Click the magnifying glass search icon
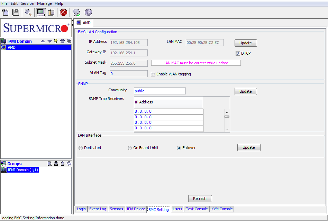This screenshot has width=328, height=221. [x=28, y=12]
